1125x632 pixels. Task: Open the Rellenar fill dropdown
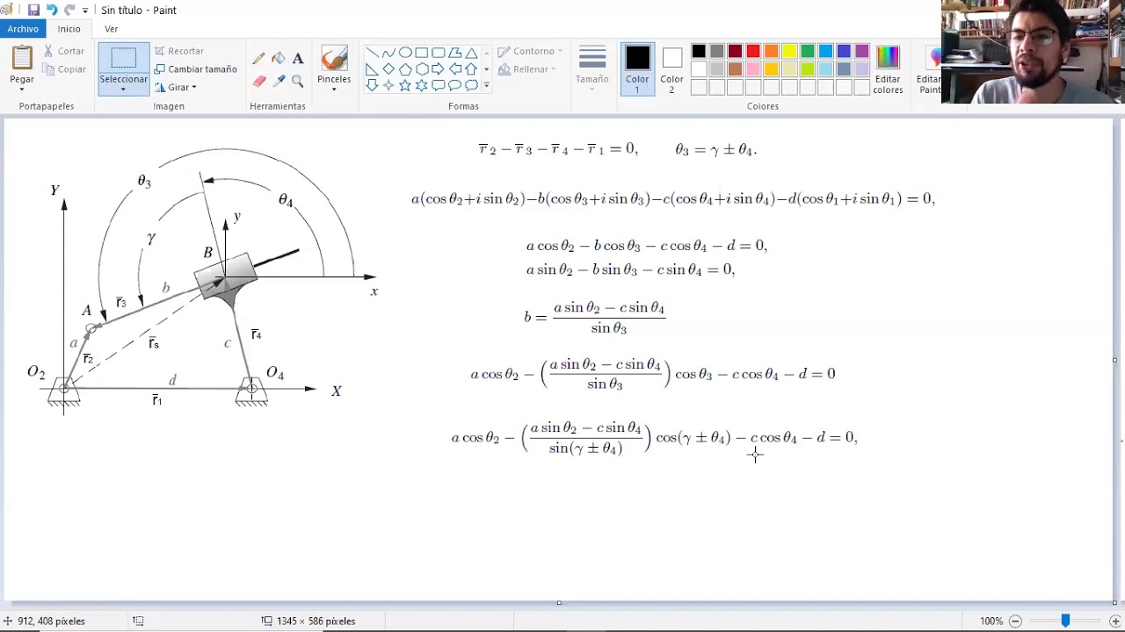coord(526,69)
